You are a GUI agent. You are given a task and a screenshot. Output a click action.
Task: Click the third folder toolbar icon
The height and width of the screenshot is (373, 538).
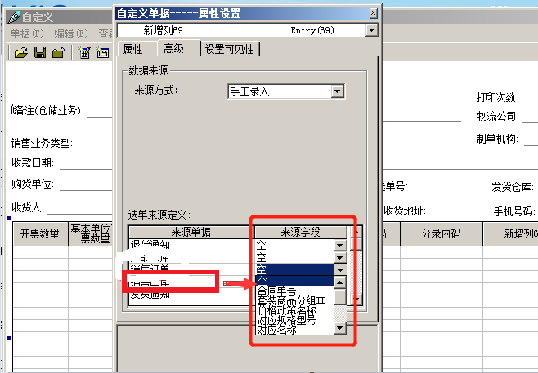(x=57, y=53)
